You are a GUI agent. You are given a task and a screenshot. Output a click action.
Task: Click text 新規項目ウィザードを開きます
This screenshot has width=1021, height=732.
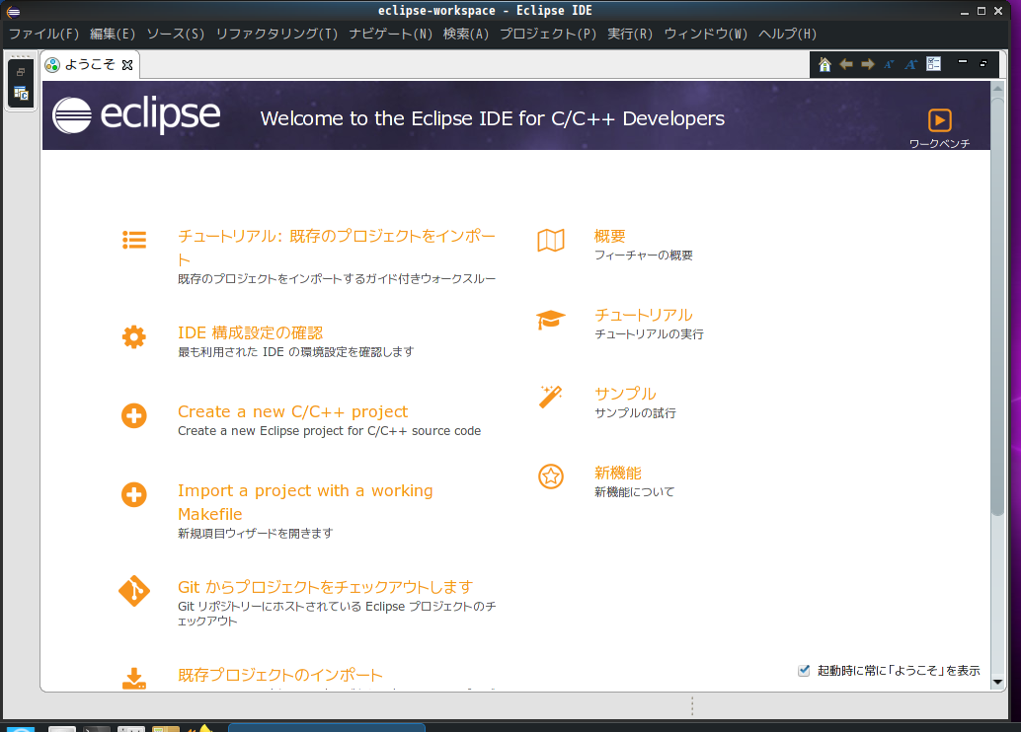point(255,533)
